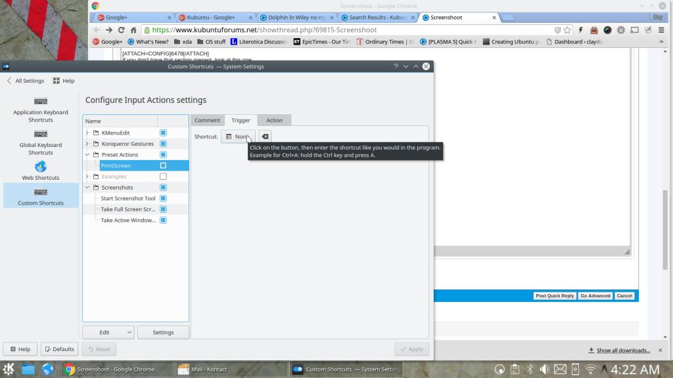Click Chrome home button
This screenshot has height=378, width=673.
tap(133, 30)
